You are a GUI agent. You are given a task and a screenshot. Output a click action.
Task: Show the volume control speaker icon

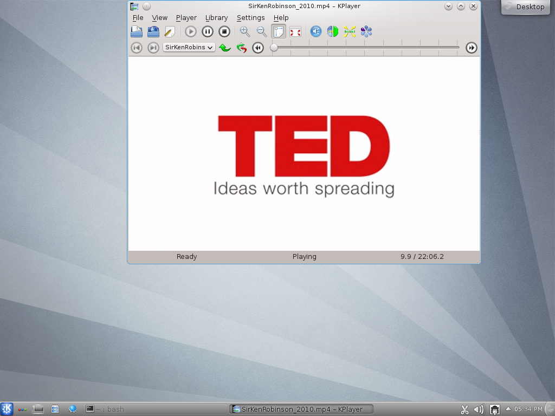316,31
